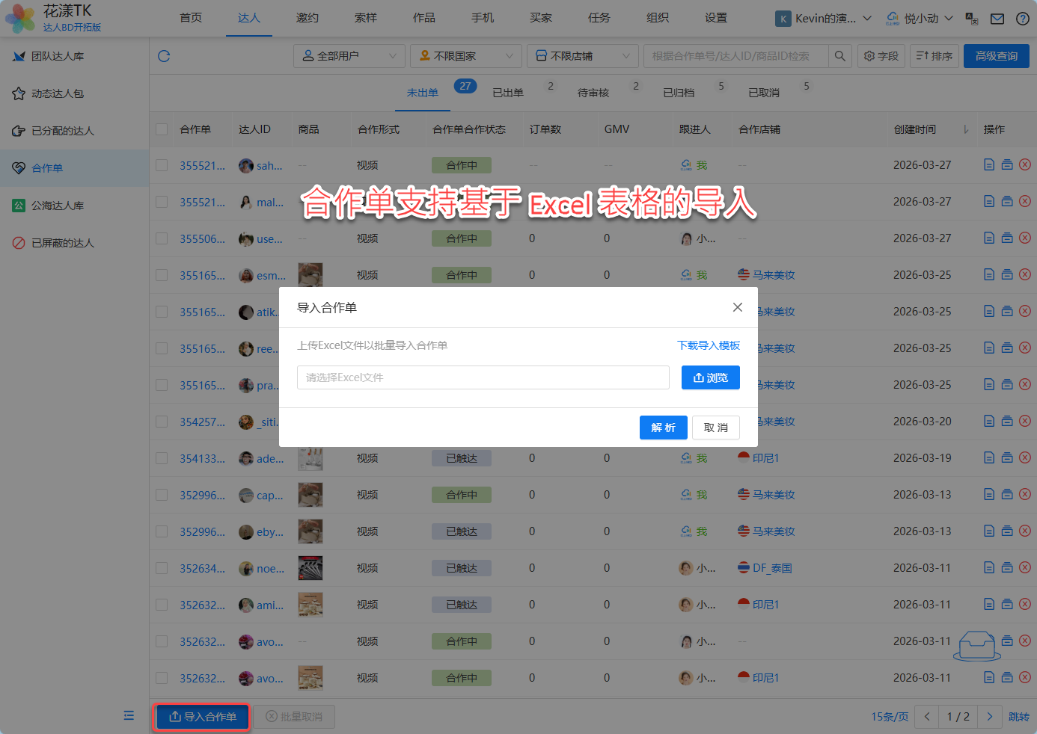Collapse the sidebar with the menu icon
Image resolution: width=1037 pixels, height=734 pixels.
[129, 715]
